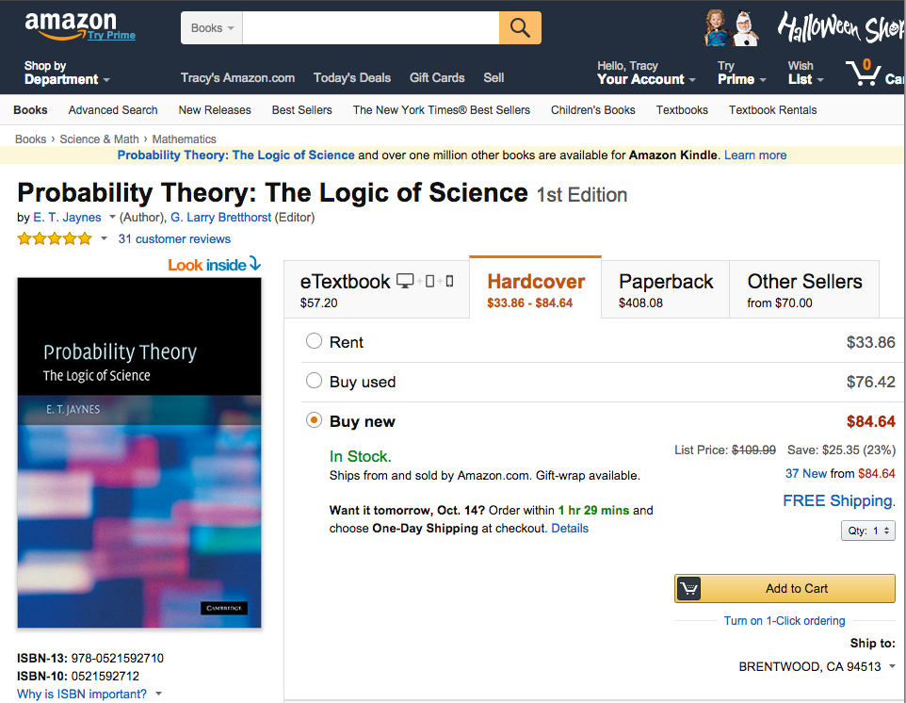
Task: Click the Look inside arrow badge
Action: [x=215, y=265]
